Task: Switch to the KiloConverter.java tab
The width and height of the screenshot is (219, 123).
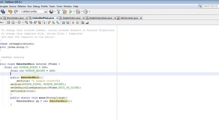Action: 129,18
